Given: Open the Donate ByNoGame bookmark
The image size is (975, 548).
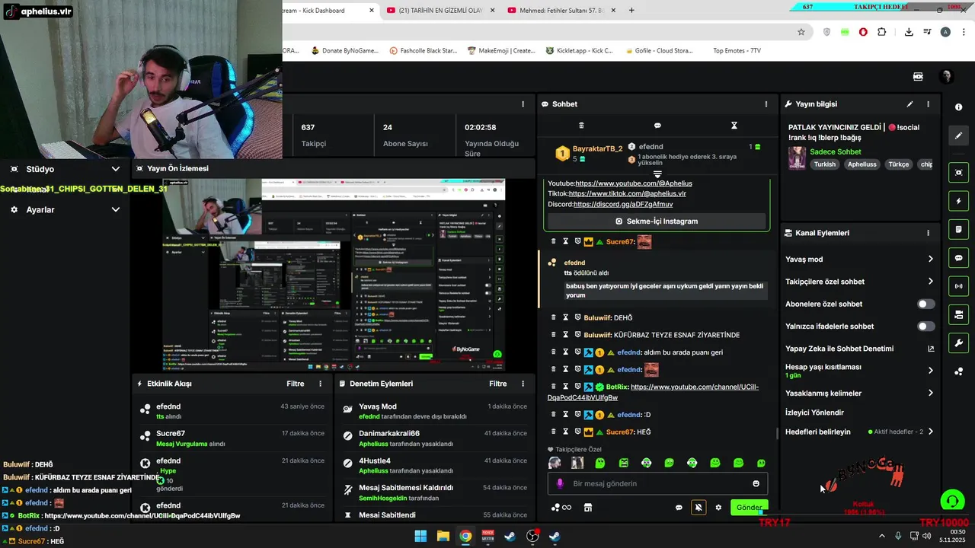Looking at the screenshot, I should pyautogui.click(x=344, y=51).
